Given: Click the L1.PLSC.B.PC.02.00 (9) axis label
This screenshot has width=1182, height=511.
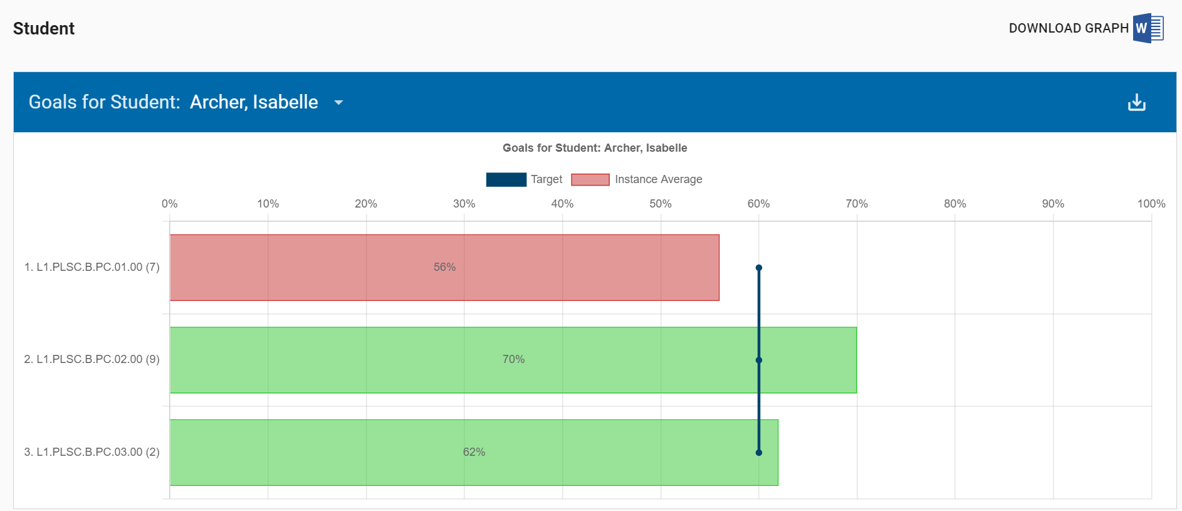Looking at the screenshot, I should tap(92, 359).
